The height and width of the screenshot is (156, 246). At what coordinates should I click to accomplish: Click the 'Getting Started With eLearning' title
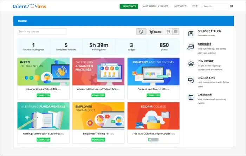click(x=41, y=134)
